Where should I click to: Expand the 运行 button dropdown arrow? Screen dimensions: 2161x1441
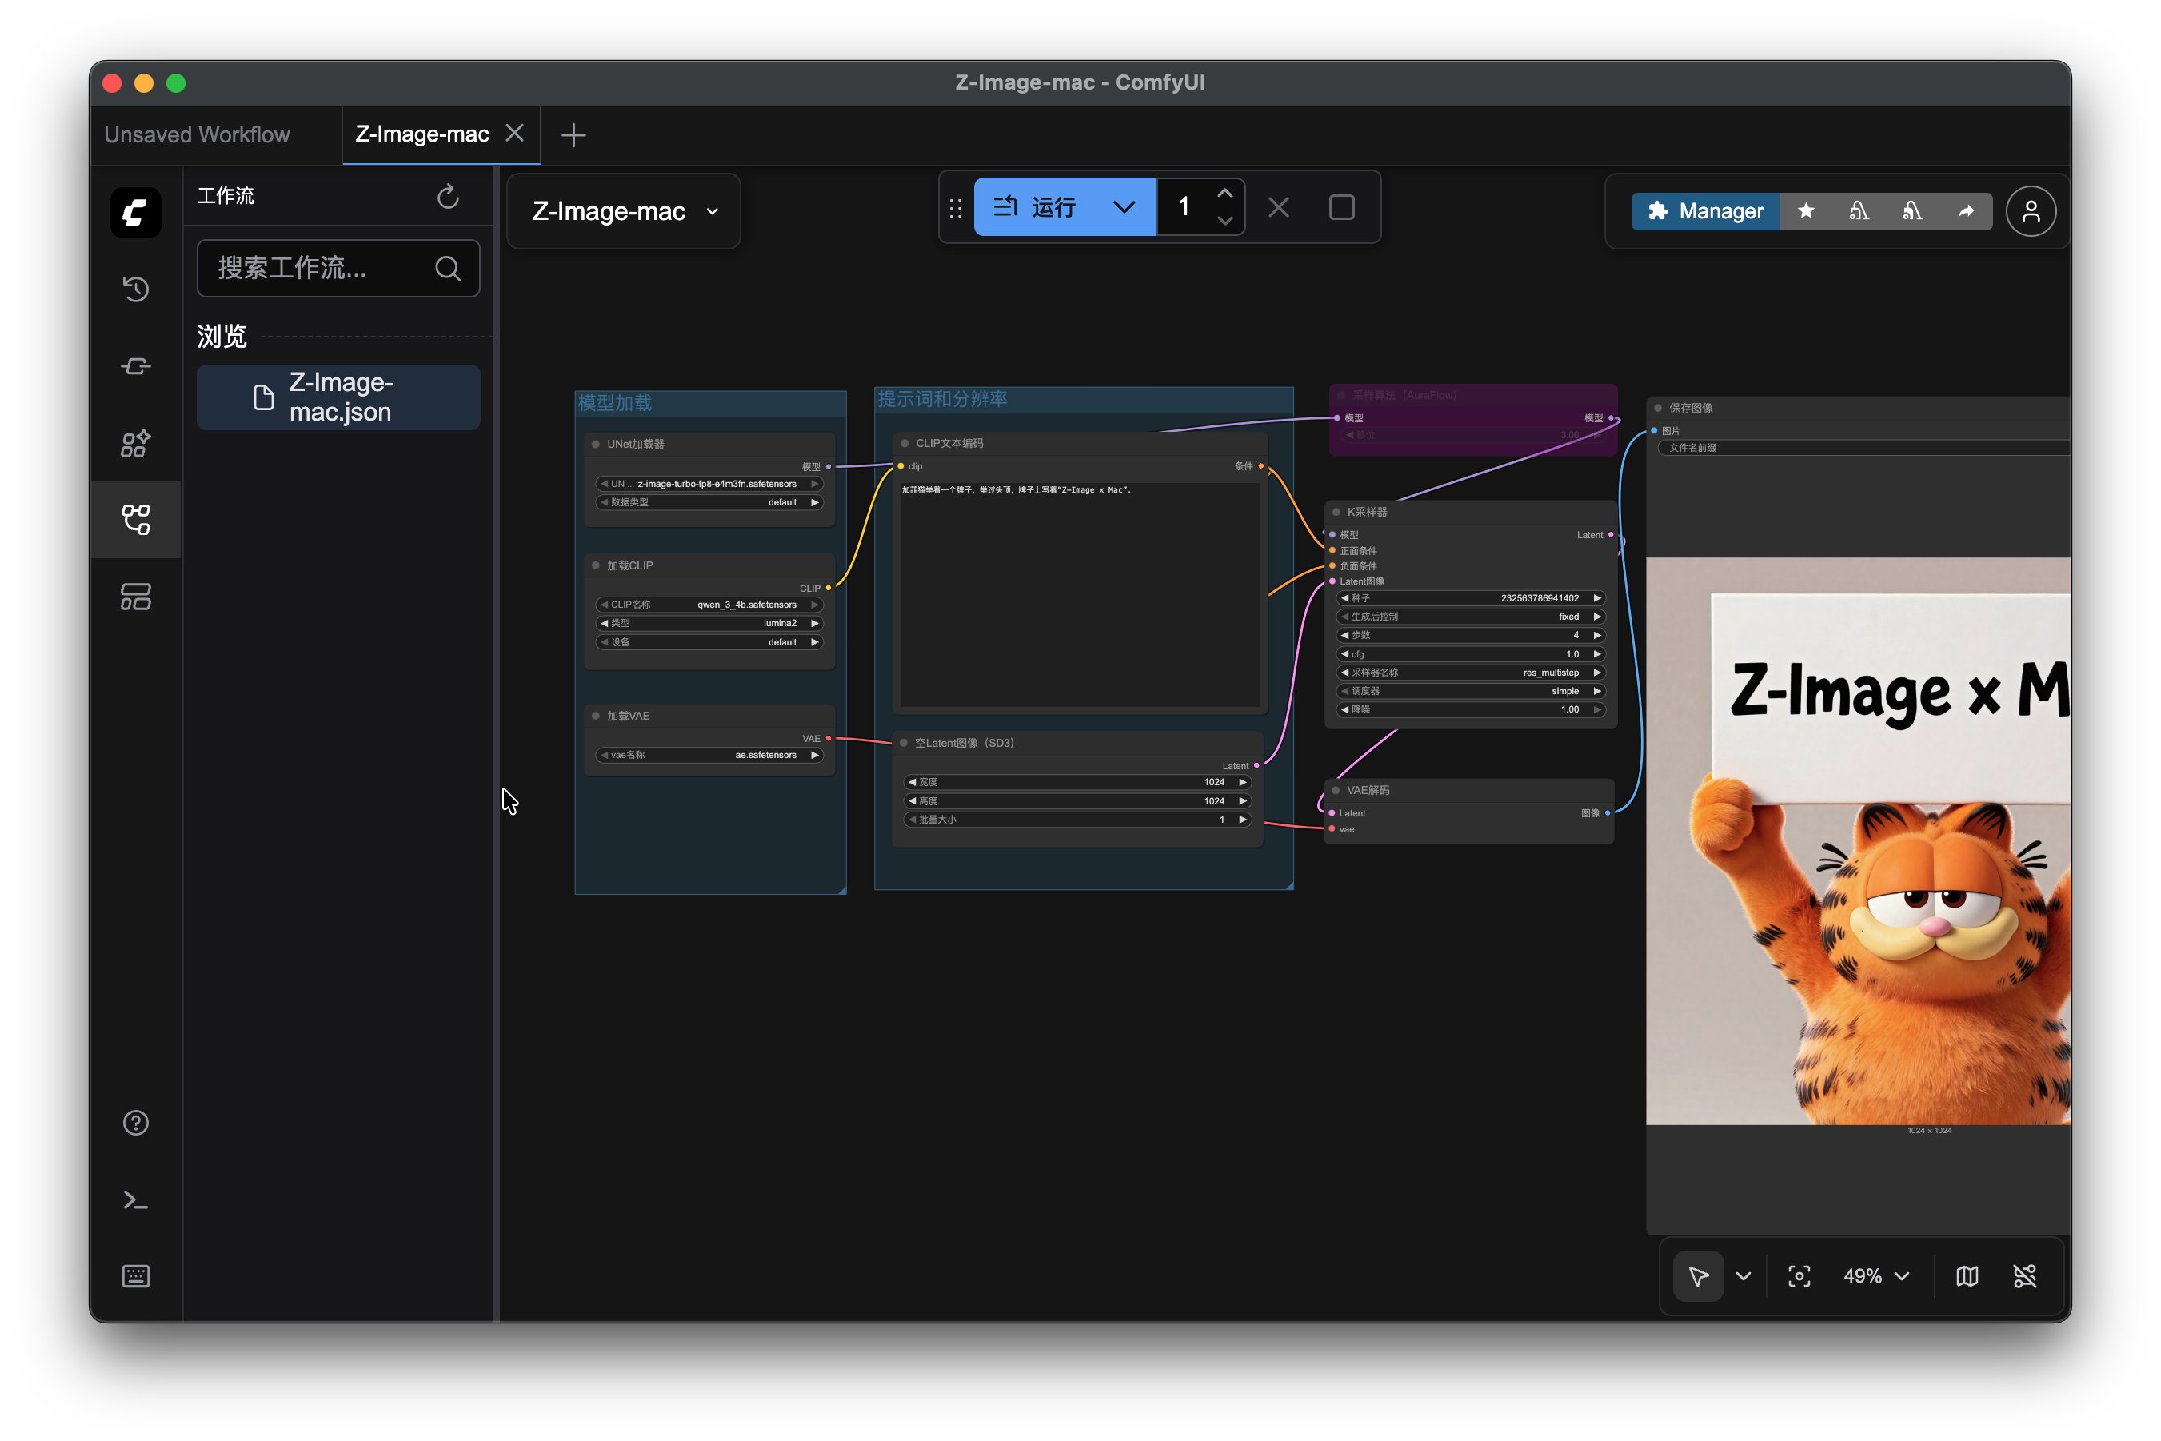click(x=1123, y=208)
